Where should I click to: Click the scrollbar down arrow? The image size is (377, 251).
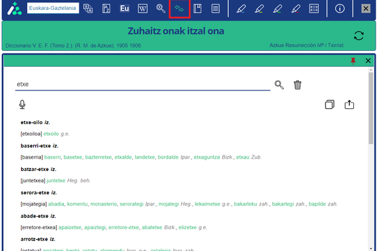click(x=371, y=248)
